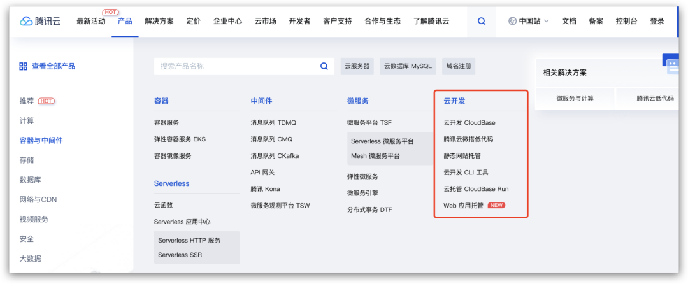Open the 企业中心 menu

227,21
